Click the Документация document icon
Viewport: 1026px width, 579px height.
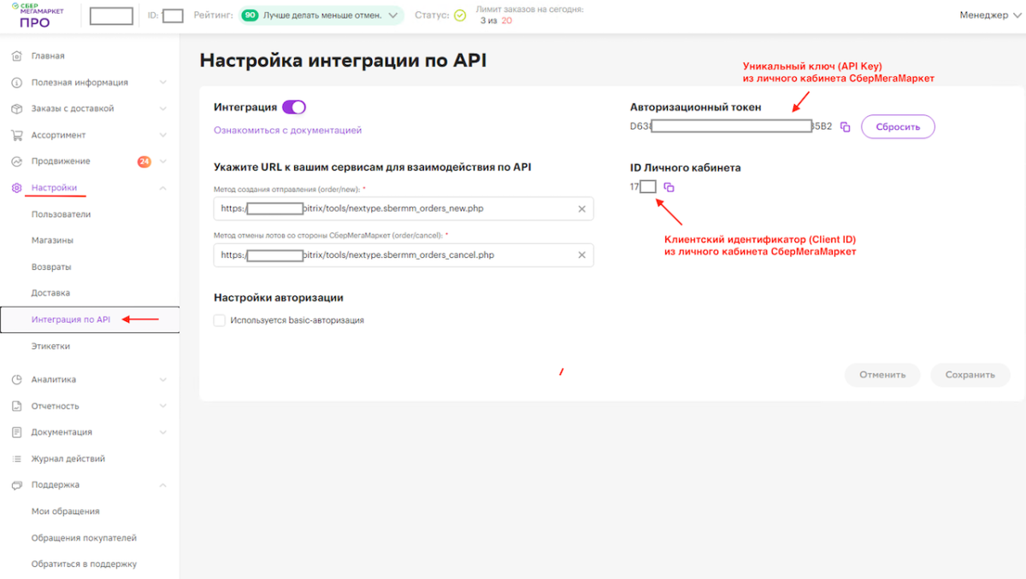click(15, 432)
